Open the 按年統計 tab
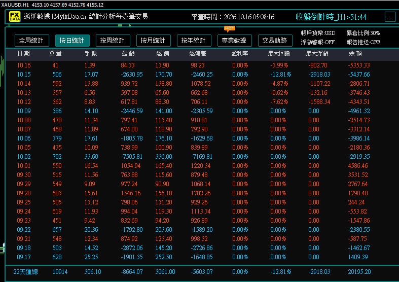Image resolution: width=399 pixels, height=282 pixels. point(194,41)
